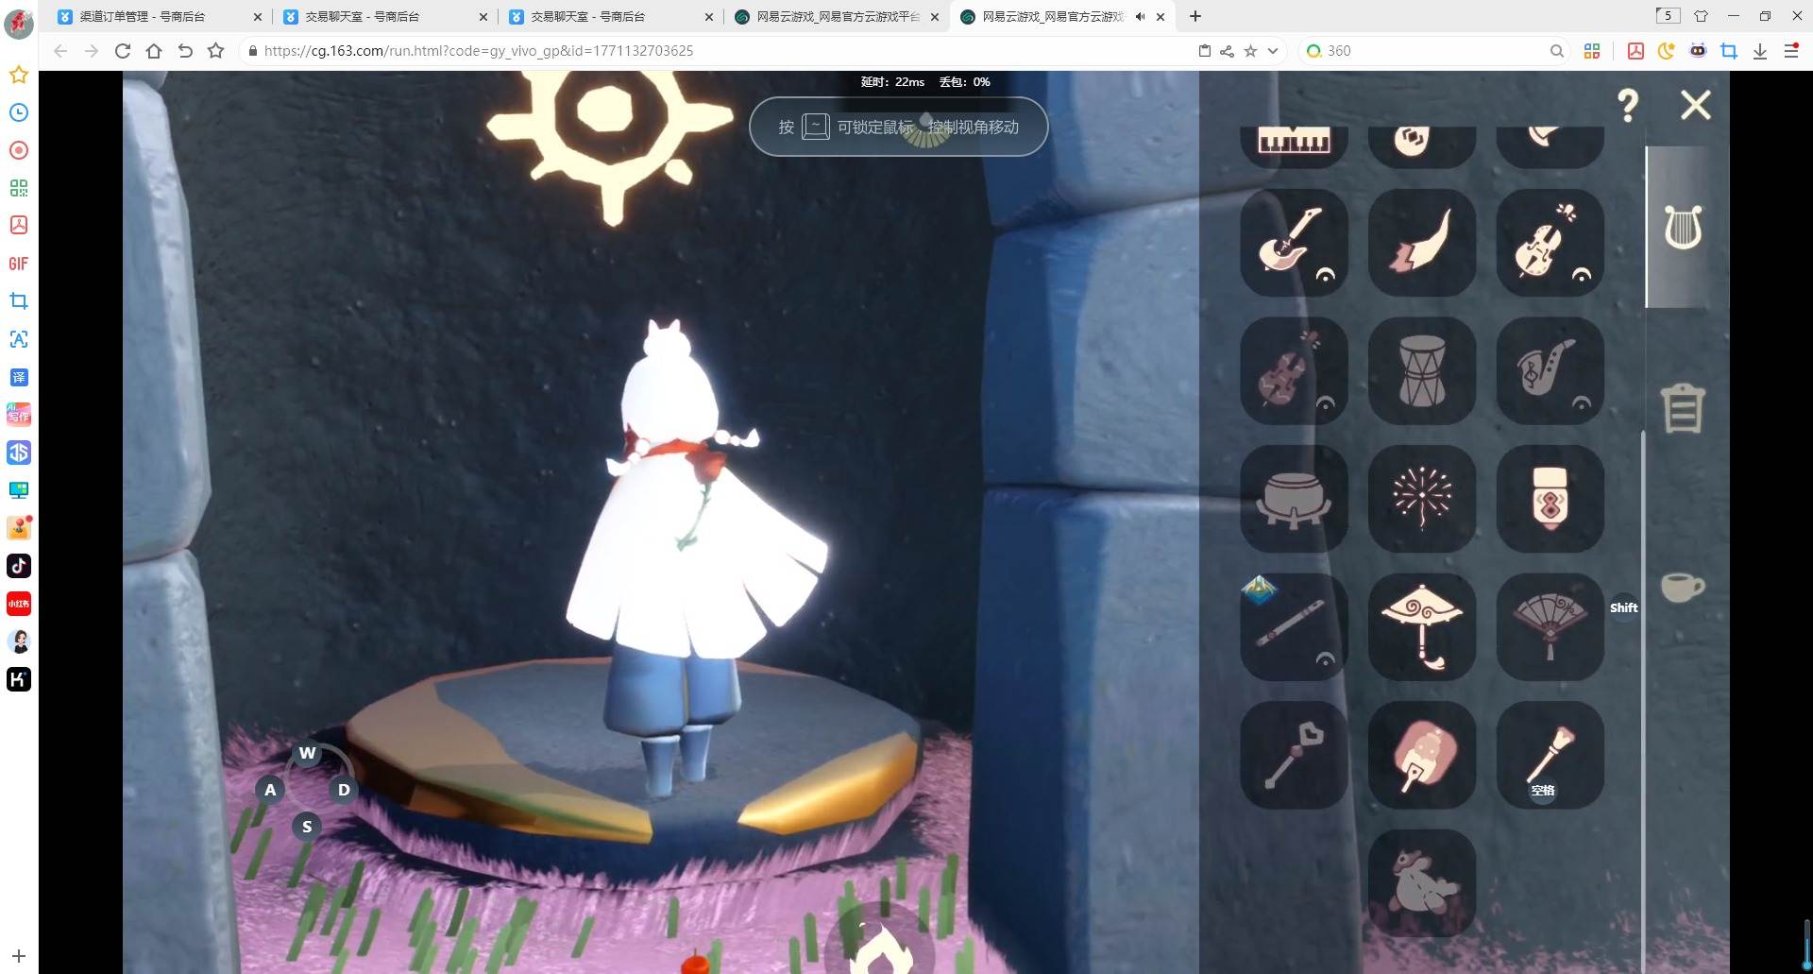Screen dimensions: 1813x974
Task: Select the folding fan prop
Action: coord(1550,626)
